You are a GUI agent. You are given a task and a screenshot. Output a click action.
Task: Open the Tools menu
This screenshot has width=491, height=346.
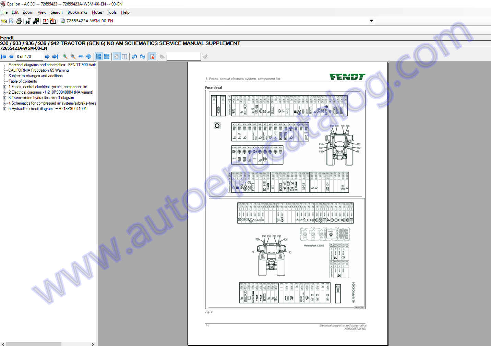click(111, 12)
